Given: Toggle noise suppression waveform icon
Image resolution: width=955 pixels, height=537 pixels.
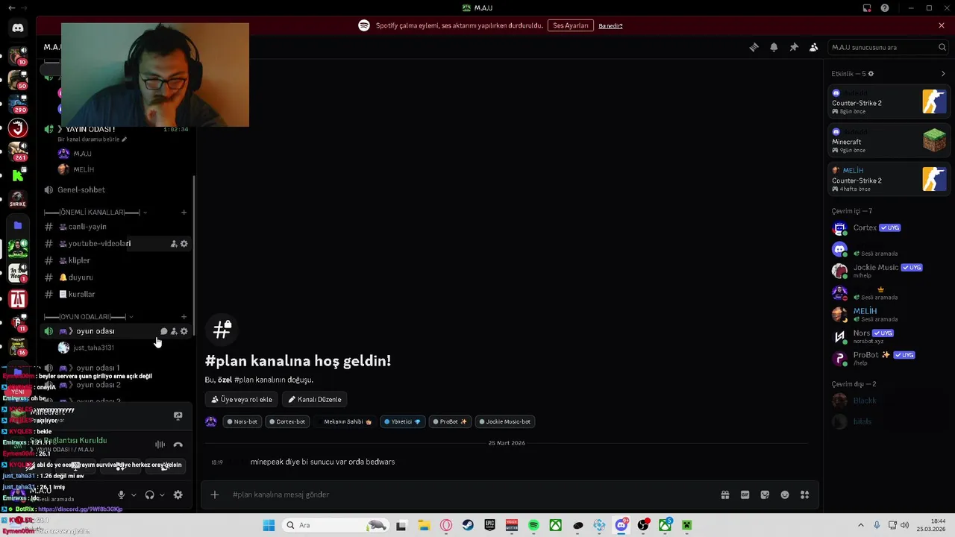Looking at the screenshot, I should 160,445.
